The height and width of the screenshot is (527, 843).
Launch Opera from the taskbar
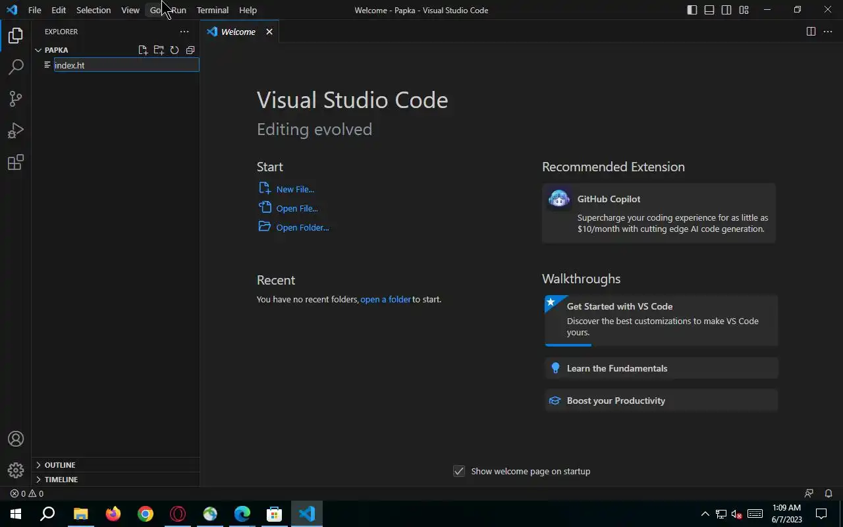(x=177, y=514)
